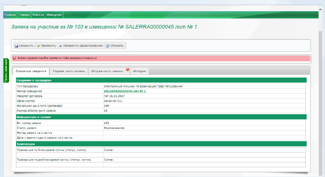This screenshot has height=177, width=325.
Task: Click the floppy disk icon on Сохранить
Action: click(17, 46)
